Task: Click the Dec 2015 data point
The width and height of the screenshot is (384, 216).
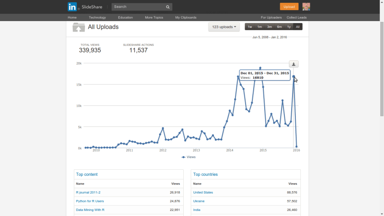Action: click(293, 76)
